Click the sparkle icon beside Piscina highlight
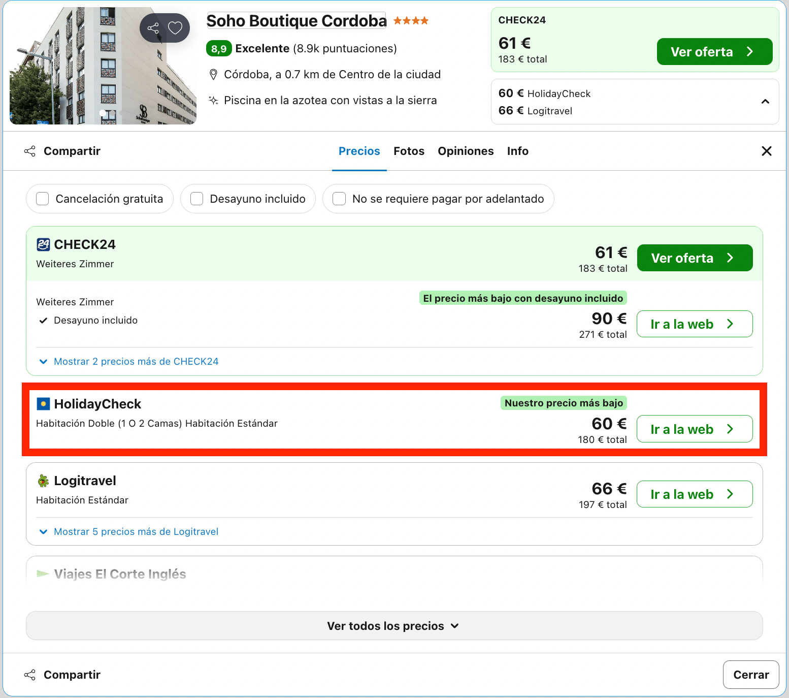 point(214,101)
